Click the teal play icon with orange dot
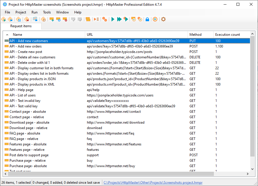This screenshot has width=258, height=186. click(x=126, y=19)
